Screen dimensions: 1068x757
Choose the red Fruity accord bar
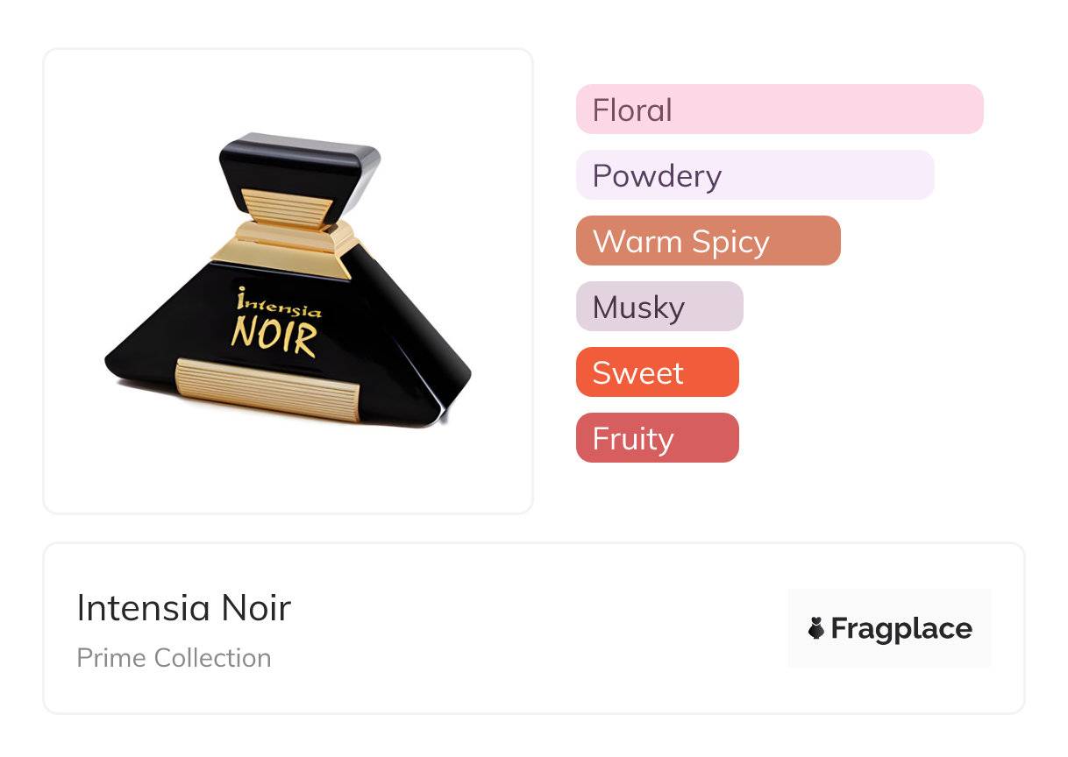coord(657,438)
